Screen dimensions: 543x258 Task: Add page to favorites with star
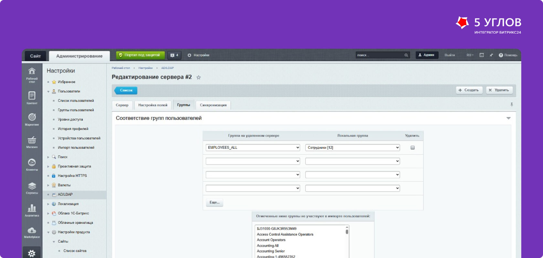click(x=198, y=77)
